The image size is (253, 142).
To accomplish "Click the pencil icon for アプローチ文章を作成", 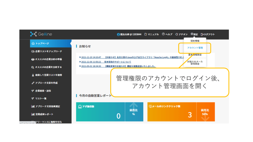I will tap(33, 83).
